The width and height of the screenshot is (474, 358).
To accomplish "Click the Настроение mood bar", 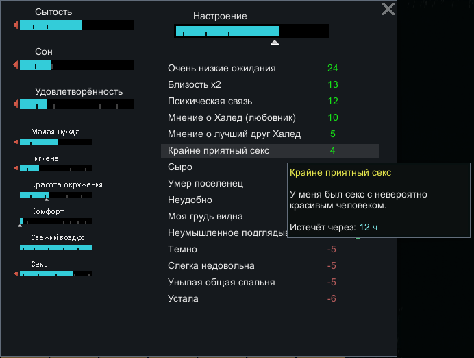I will [251, 31].
